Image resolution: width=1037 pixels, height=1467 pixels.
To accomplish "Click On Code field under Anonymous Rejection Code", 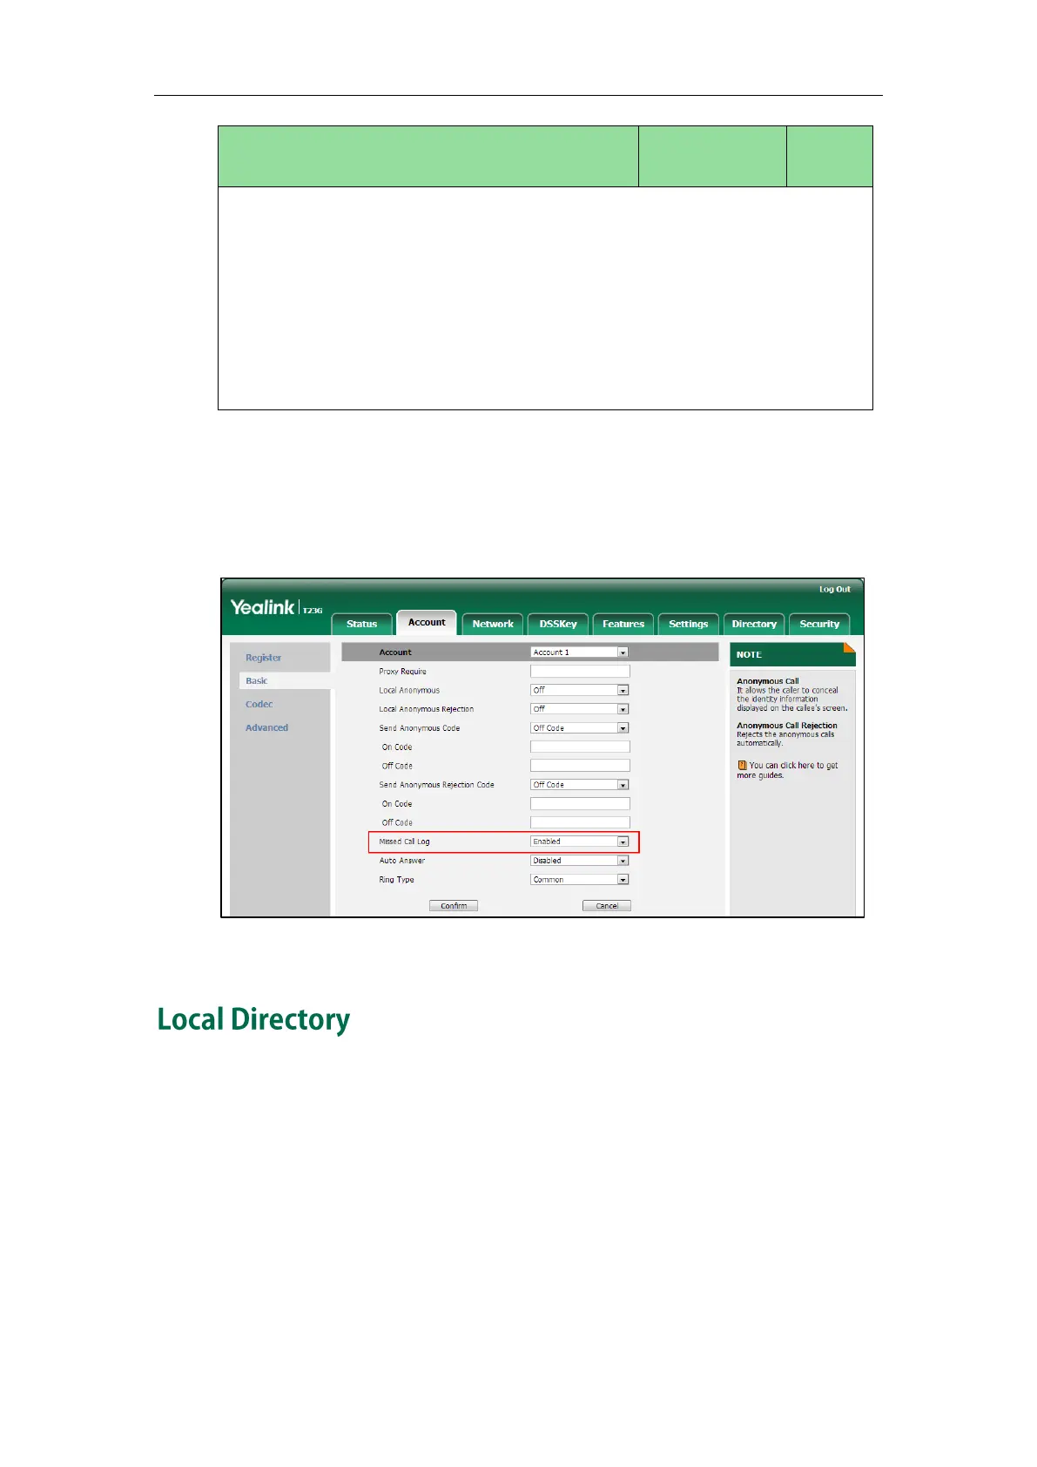I will tap(580, 804).
